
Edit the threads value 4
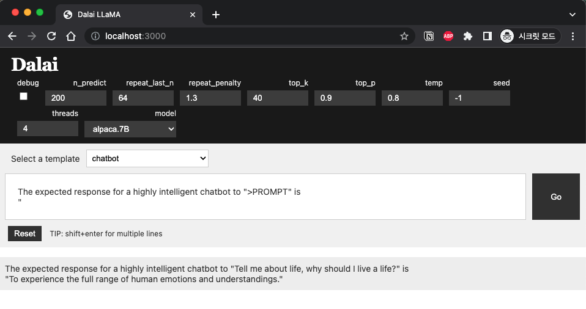pyautogui.click(x=48, y=129)
